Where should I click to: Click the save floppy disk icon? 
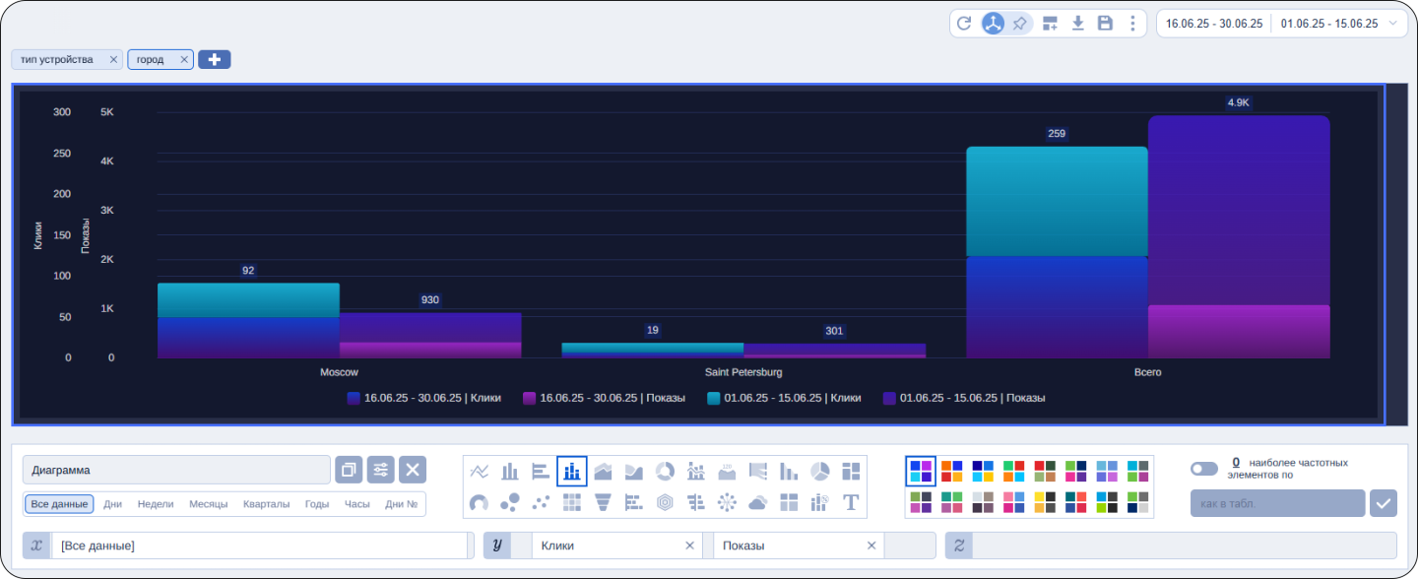(x=1105, y=24)
